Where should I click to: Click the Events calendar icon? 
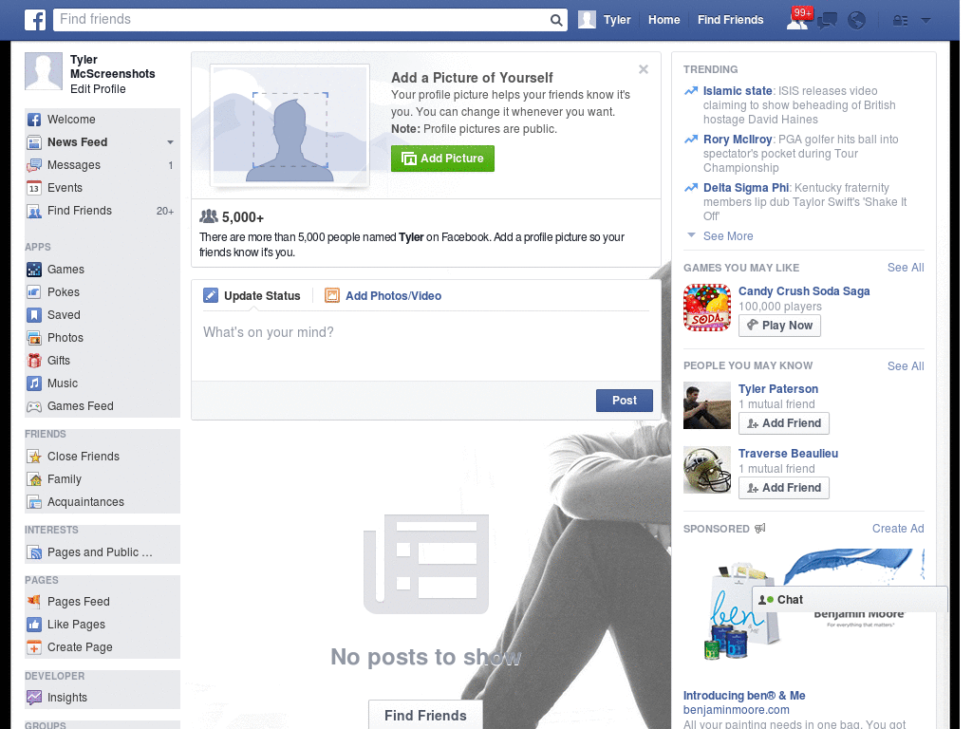(x=34, y=188)
